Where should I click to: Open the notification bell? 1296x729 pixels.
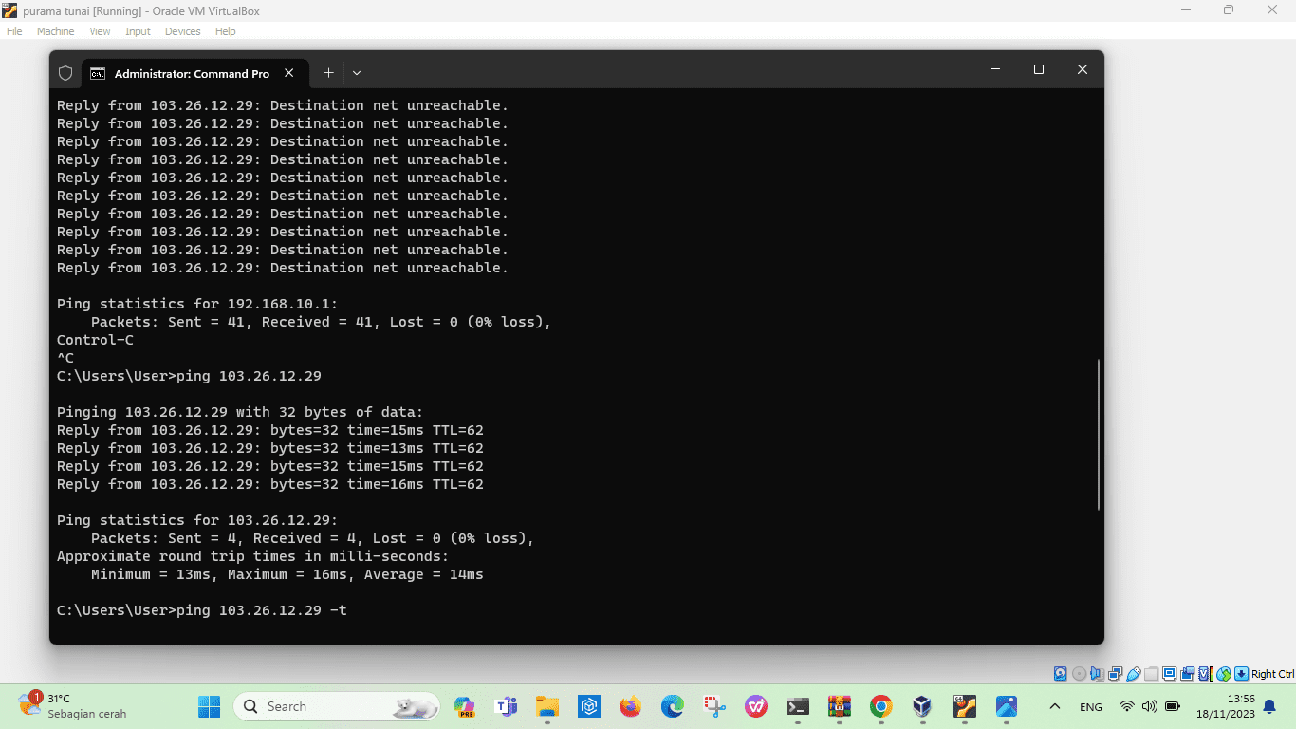pos(1269,706)
